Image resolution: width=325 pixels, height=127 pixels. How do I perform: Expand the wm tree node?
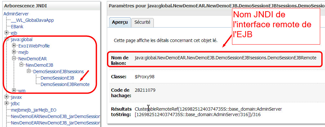click(x=14, y=90)
